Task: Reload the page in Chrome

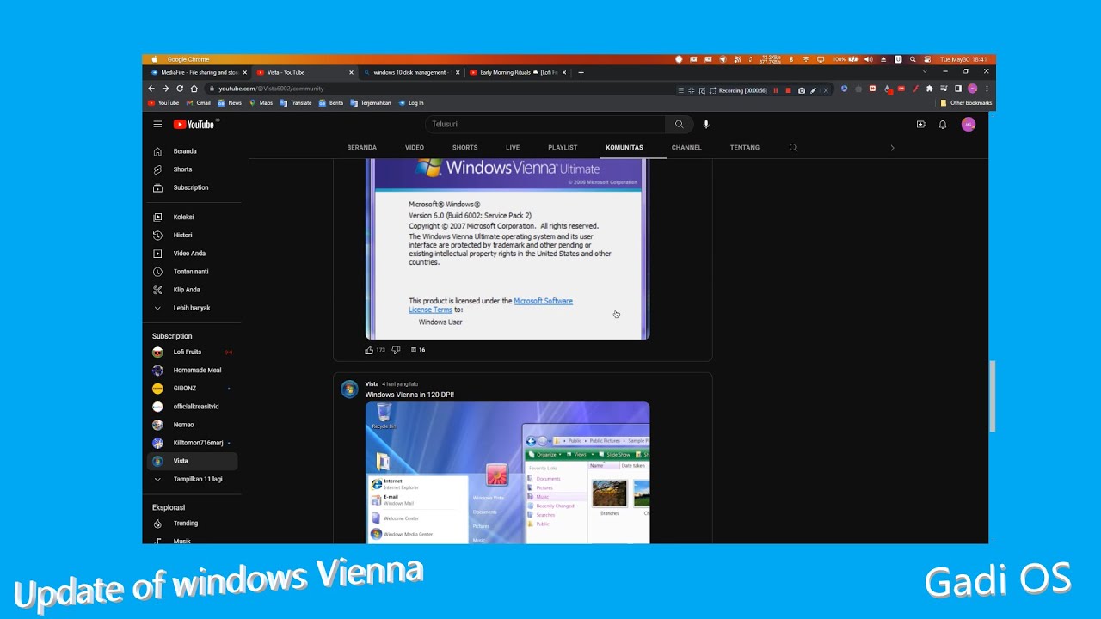Action: click(x=180, y=89)
